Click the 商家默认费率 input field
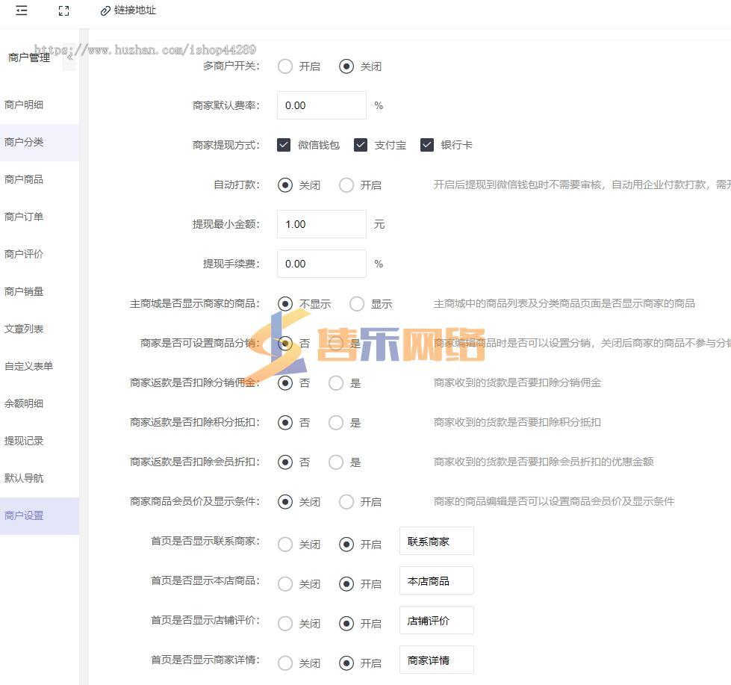 click(x=322, y=105)
